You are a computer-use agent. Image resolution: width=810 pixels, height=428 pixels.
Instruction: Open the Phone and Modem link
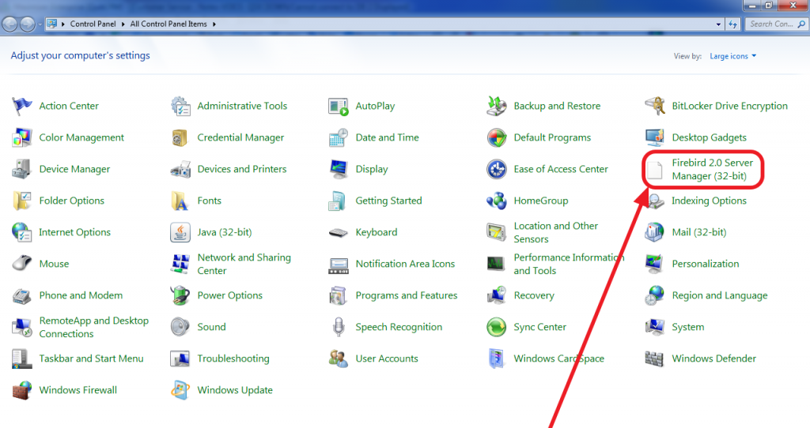pos(81,295)
